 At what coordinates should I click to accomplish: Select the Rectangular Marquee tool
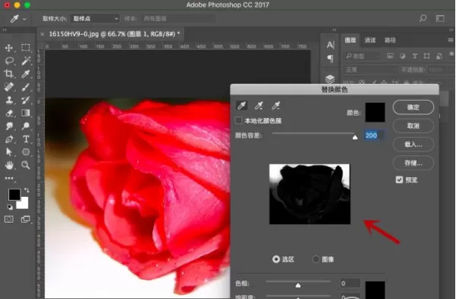tap(26, 47)
